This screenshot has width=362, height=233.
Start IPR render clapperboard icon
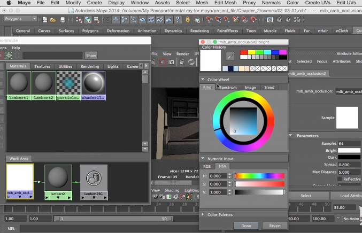pyautogui.click(x=288, y=20)
